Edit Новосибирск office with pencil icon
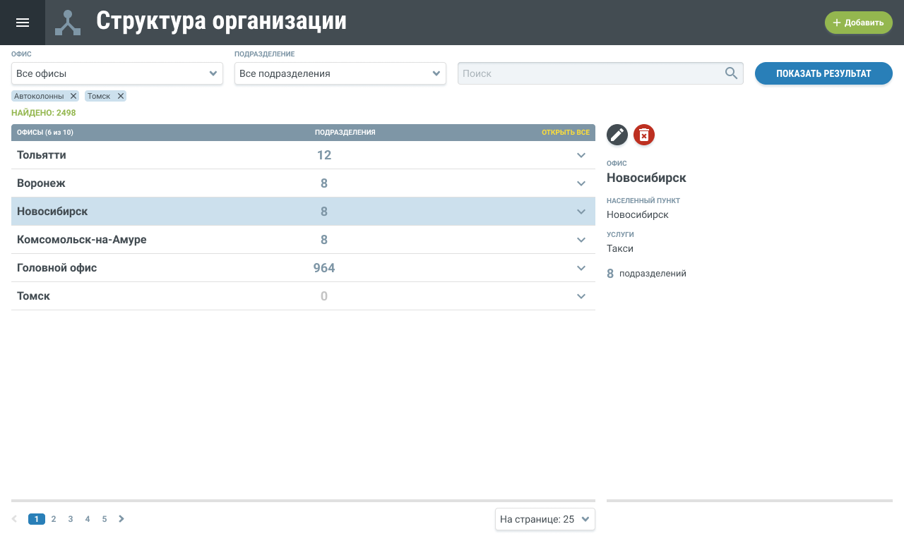This screenshot has width=904, height=536. click(x=617, y=135)
